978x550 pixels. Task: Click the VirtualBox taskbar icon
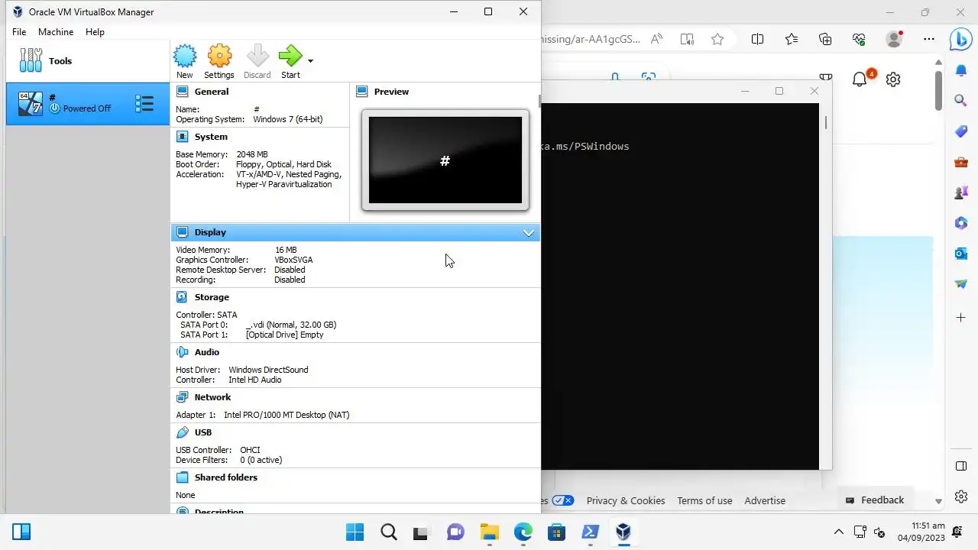(x=623, y=532)
